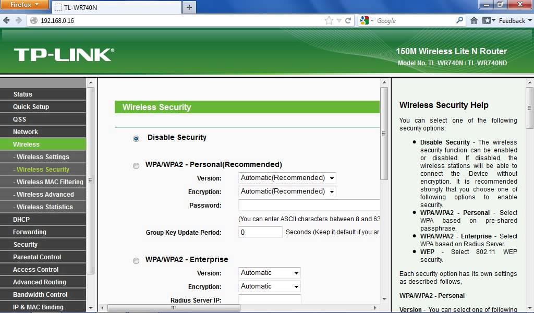Open the Parental Control menu item

tap(43, 257)
